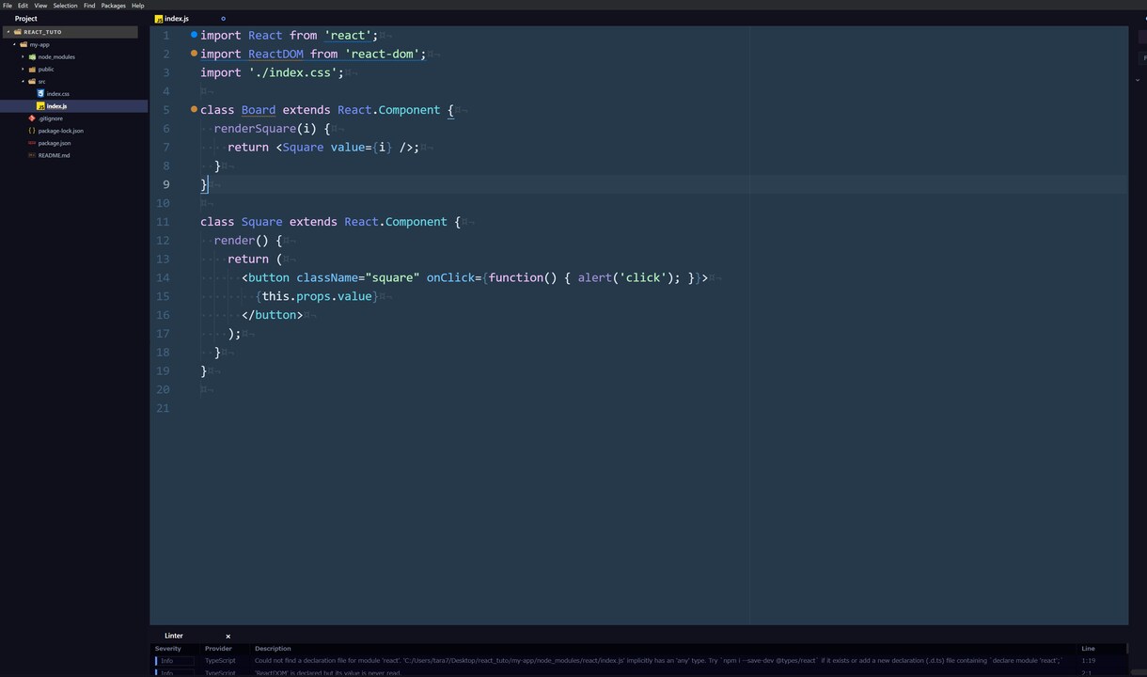Image resolution: width=1147 pixels, height=677 pixels.
Task: Click 'alert' call on line 14
Action: (595, 277)
